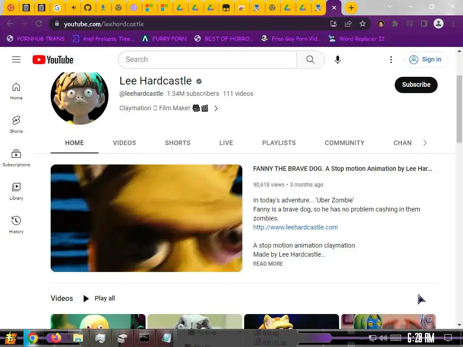
Task: Go back with the browser back arrow
Action: (x=10, y=23)
